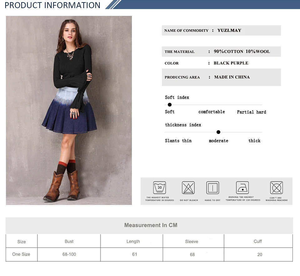Click the CAN'T USE WASHING MACHINE caption
Viewport: 300px width, 276px height.
277,199
